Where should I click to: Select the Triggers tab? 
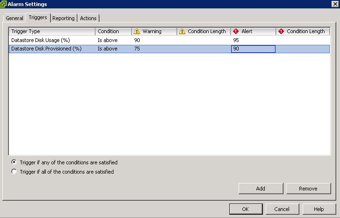tap(38, 18)
